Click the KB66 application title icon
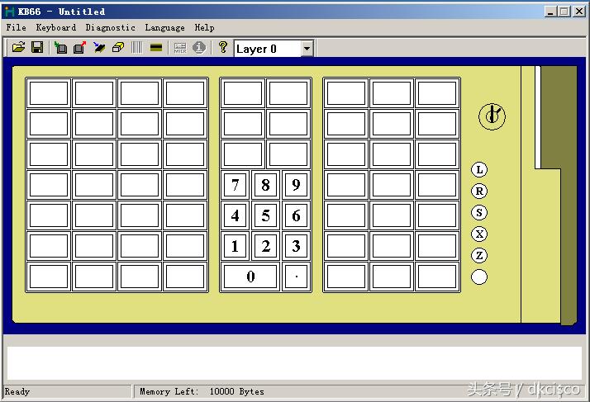 pyautogui.click(x=9, y=12)
